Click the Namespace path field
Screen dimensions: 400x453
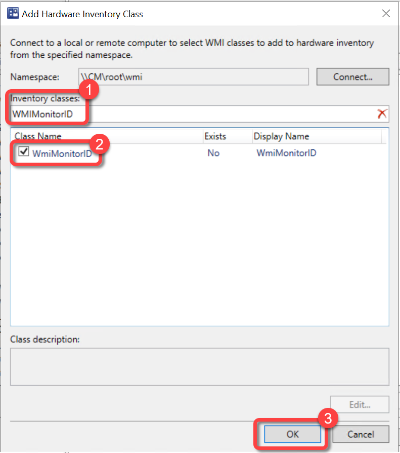point(193,77)
